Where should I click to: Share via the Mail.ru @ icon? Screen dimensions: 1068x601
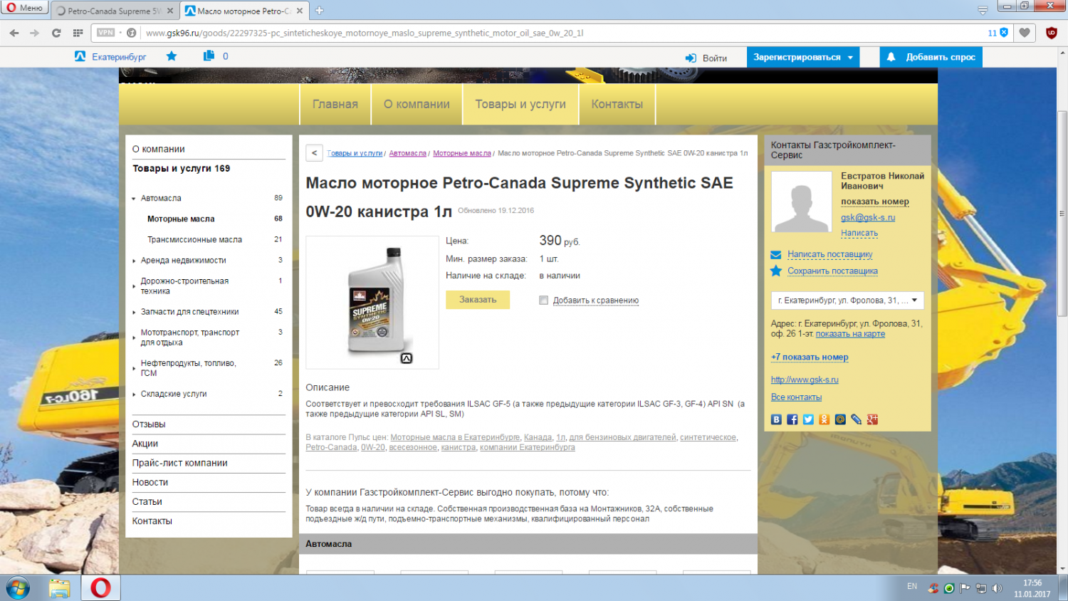pos(840,419)
